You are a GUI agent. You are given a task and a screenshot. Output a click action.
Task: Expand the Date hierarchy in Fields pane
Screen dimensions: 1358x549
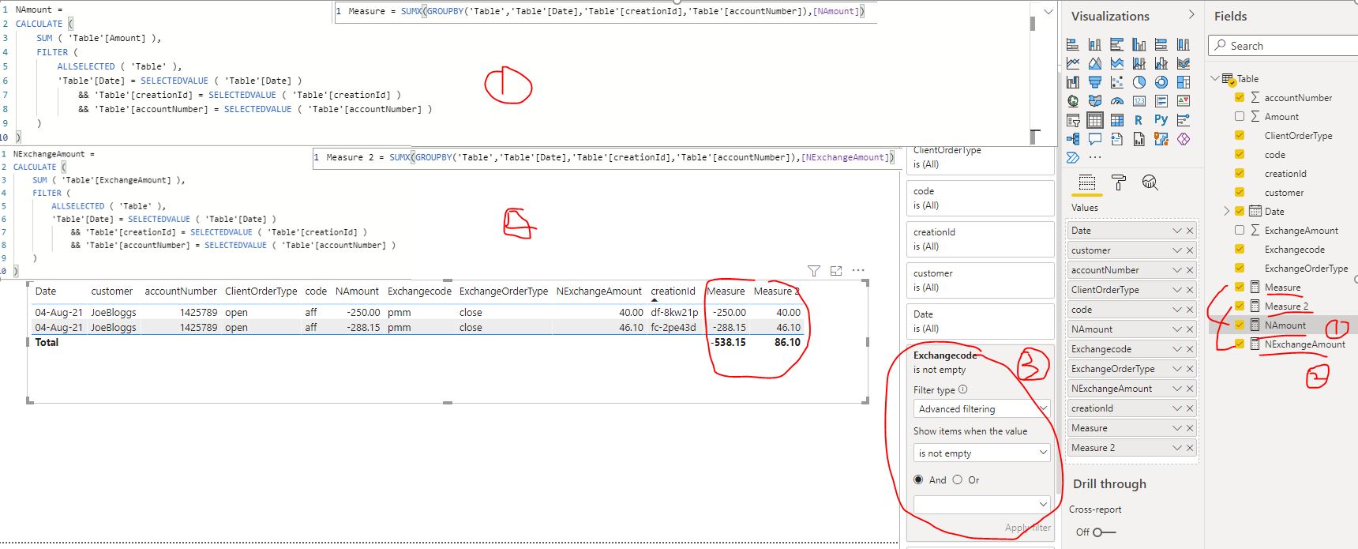(1226, 211)
